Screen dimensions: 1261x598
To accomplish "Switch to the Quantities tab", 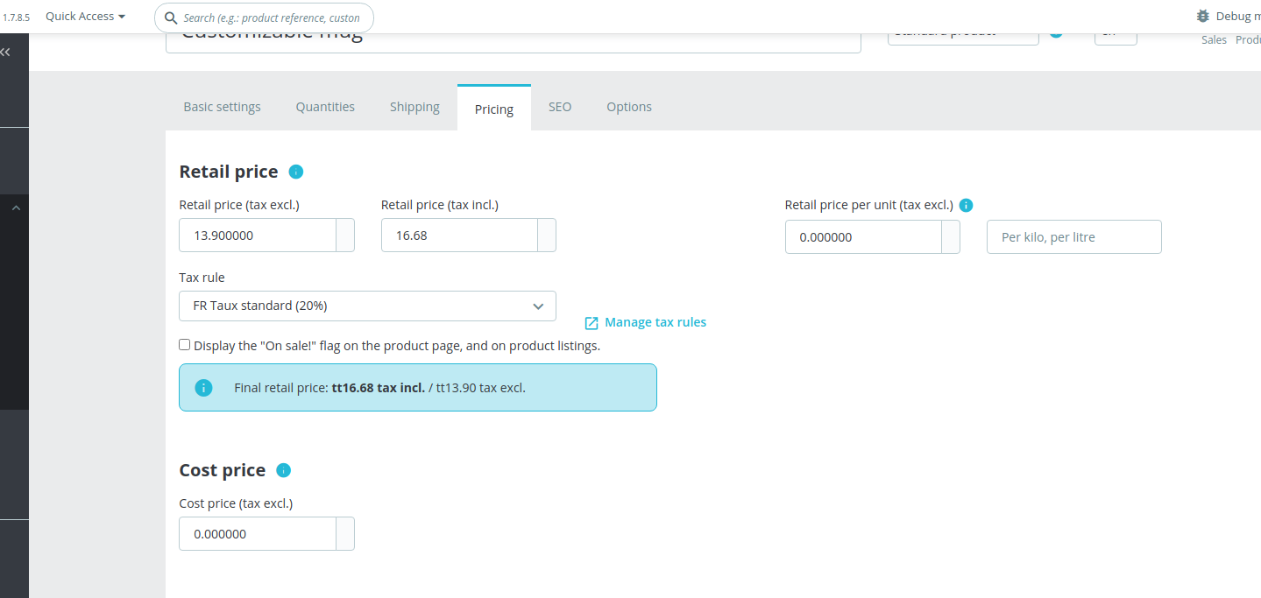I will point(325,106).
